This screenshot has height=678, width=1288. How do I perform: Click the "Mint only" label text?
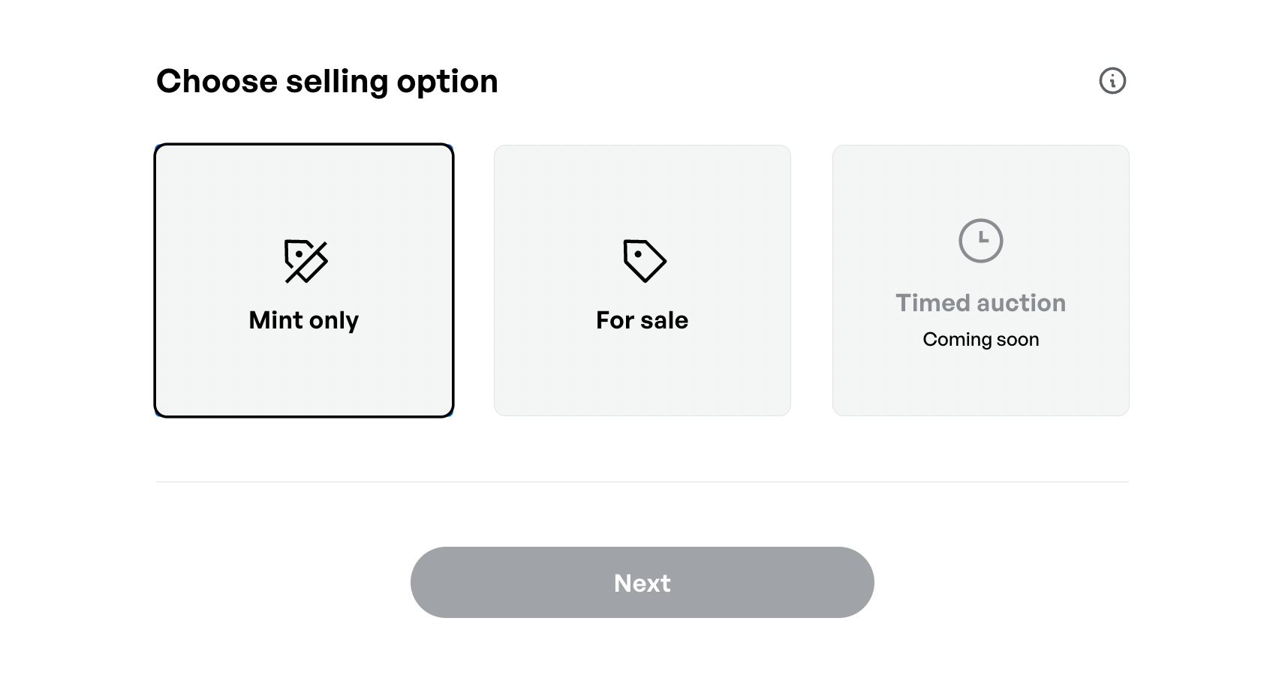(x=304, y=320)
